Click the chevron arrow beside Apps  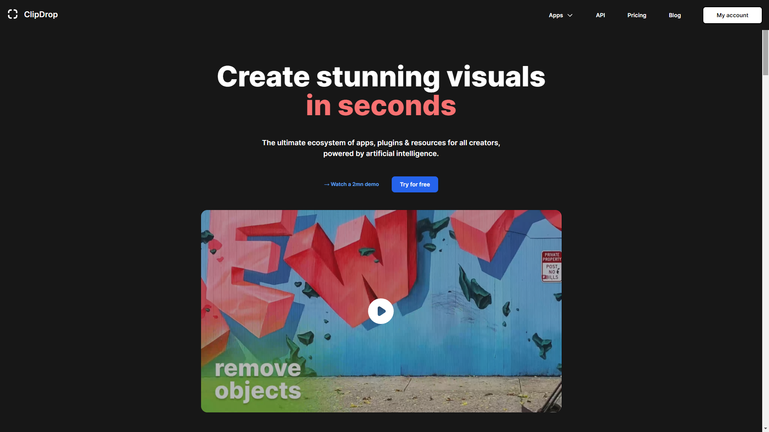click(x=570, y=15)
